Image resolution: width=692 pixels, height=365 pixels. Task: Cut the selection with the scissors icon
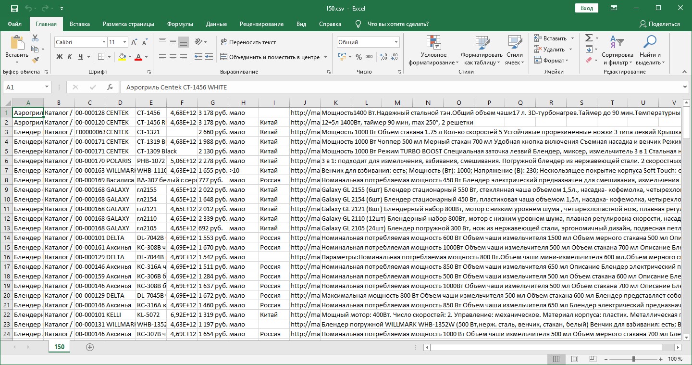(x=35, y=38)
